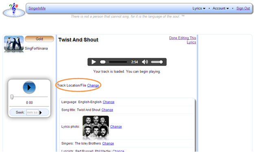Click the Twist And Shout heading

coord(78,40)
